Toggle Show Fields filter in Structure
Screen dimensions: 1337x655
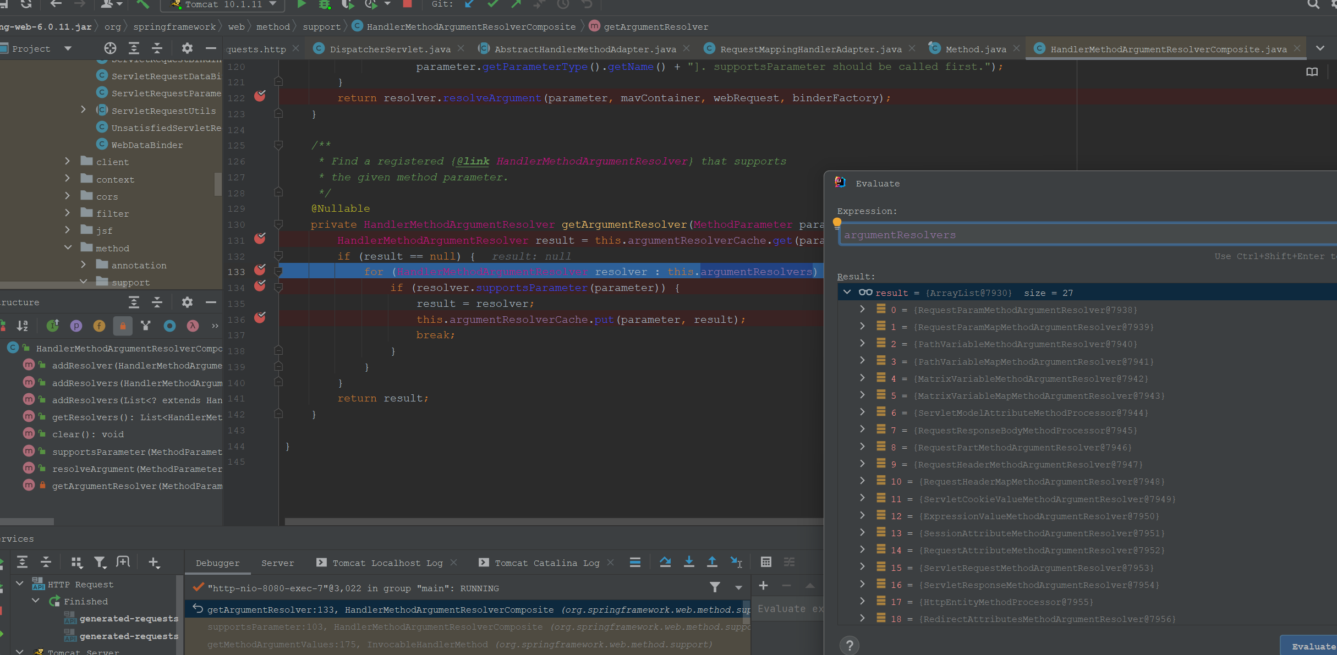(99, 326)
